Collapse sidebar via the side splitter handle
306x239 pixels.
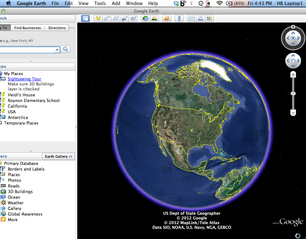pos(76,127)
